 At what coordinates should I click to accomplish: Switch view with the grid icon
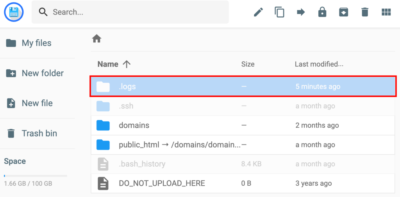386,12
